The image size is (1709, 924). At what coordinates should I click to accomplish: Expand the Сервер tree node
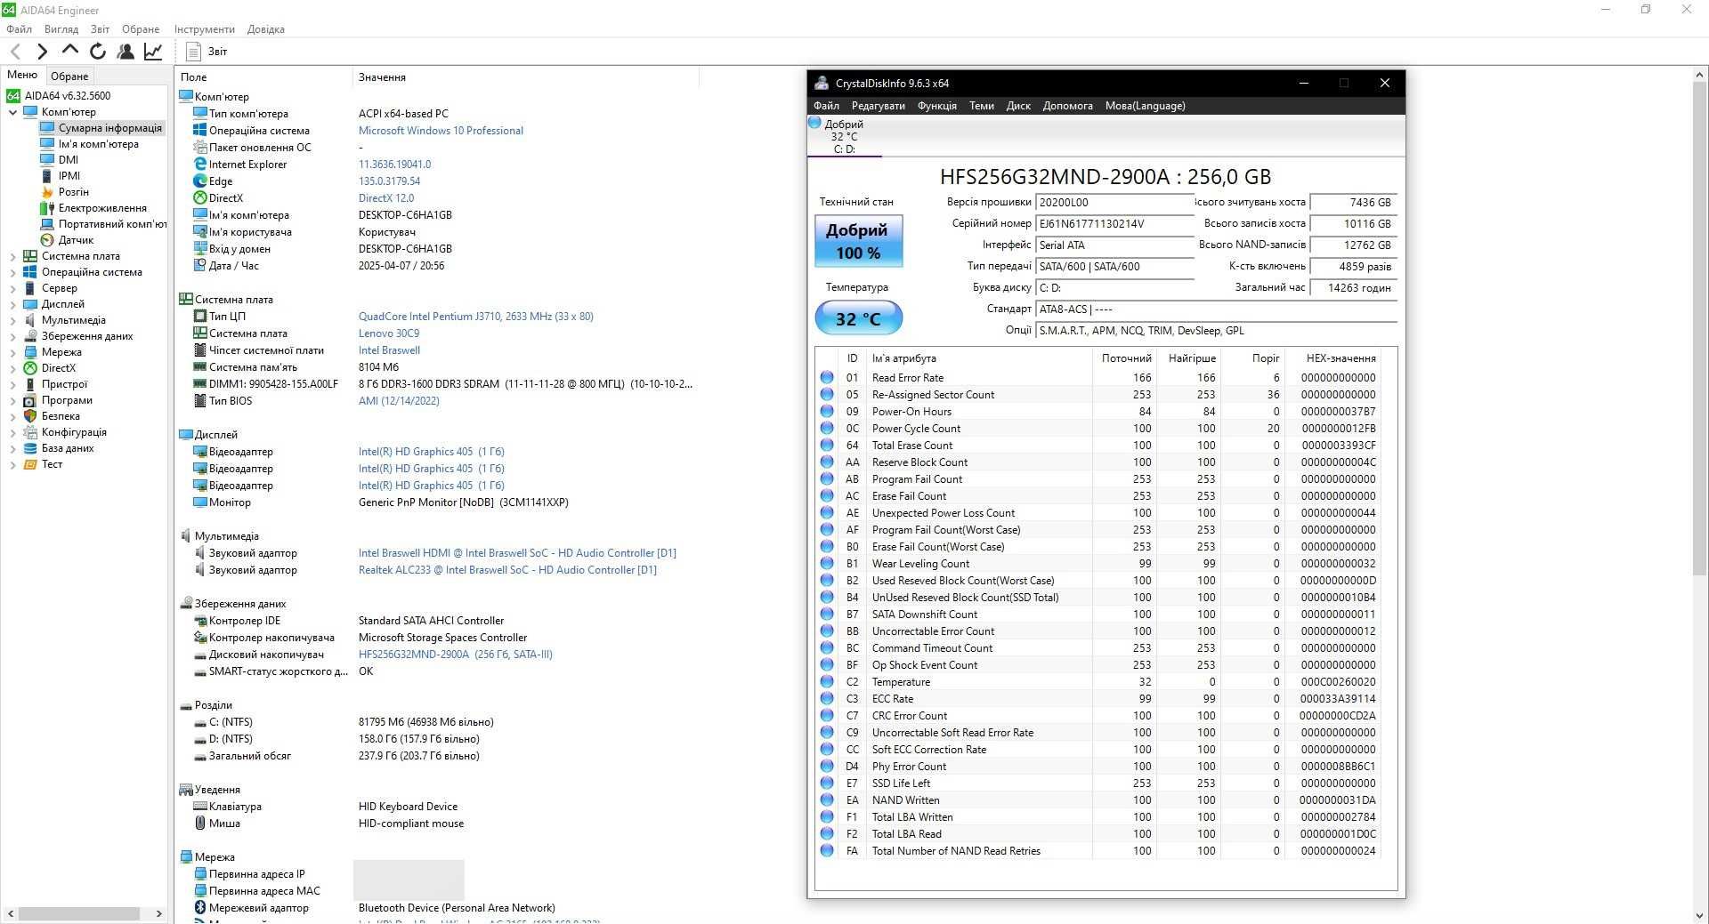(x=12, y=288)
